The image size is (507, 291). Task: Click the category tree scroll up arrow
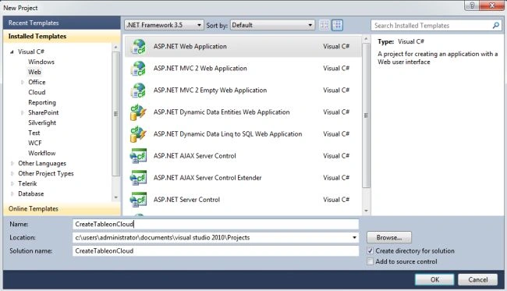click(x=115, y=48)
